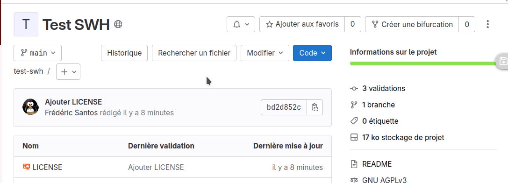Open the notification bell dropdown
The width and height of the screenshot is (508, 183).
tap(241, 24)
